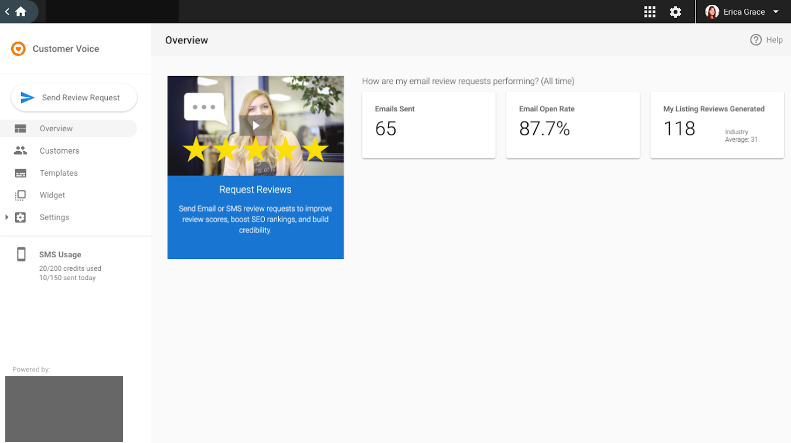Click the Customer Voice heart logo
Viewport: 791px width, 443px height.
(x=18, y=49)
